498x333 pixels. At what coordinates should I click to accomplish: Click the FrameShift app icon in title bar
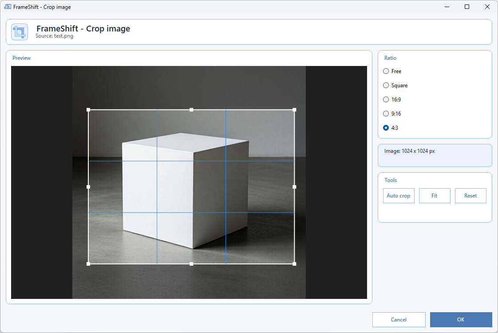7,7
